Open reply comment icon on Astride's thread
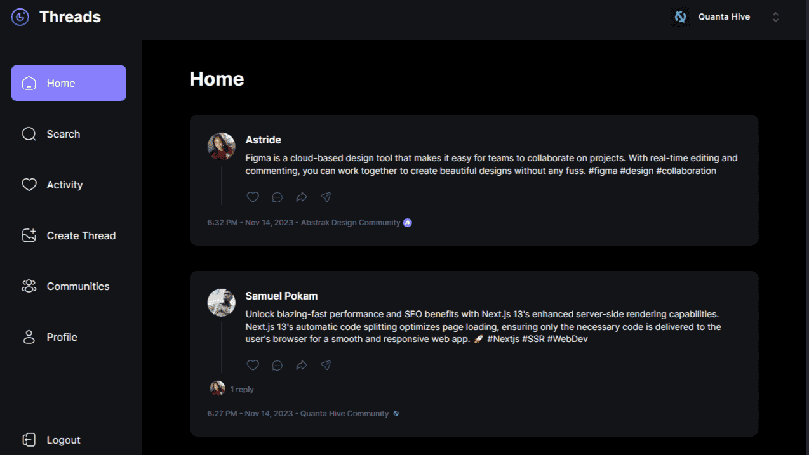This screenshot has width=809, height=455. pos(277,197)
